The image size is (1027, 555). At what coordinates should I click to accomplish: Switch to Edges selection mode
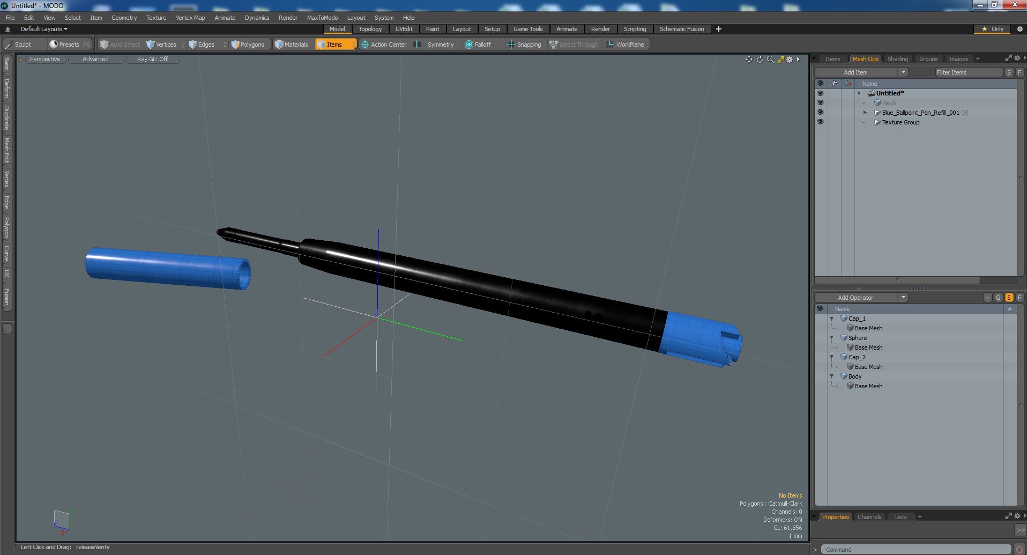[x=206, y=45]
